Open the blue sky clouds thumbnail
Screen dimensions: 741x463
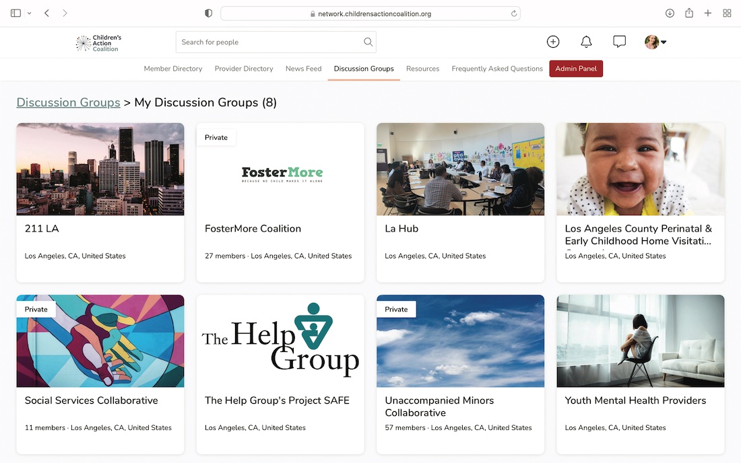pos(460,341)
